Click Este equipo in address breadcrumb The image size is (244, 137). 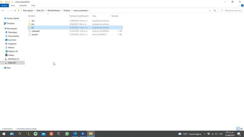28,11
